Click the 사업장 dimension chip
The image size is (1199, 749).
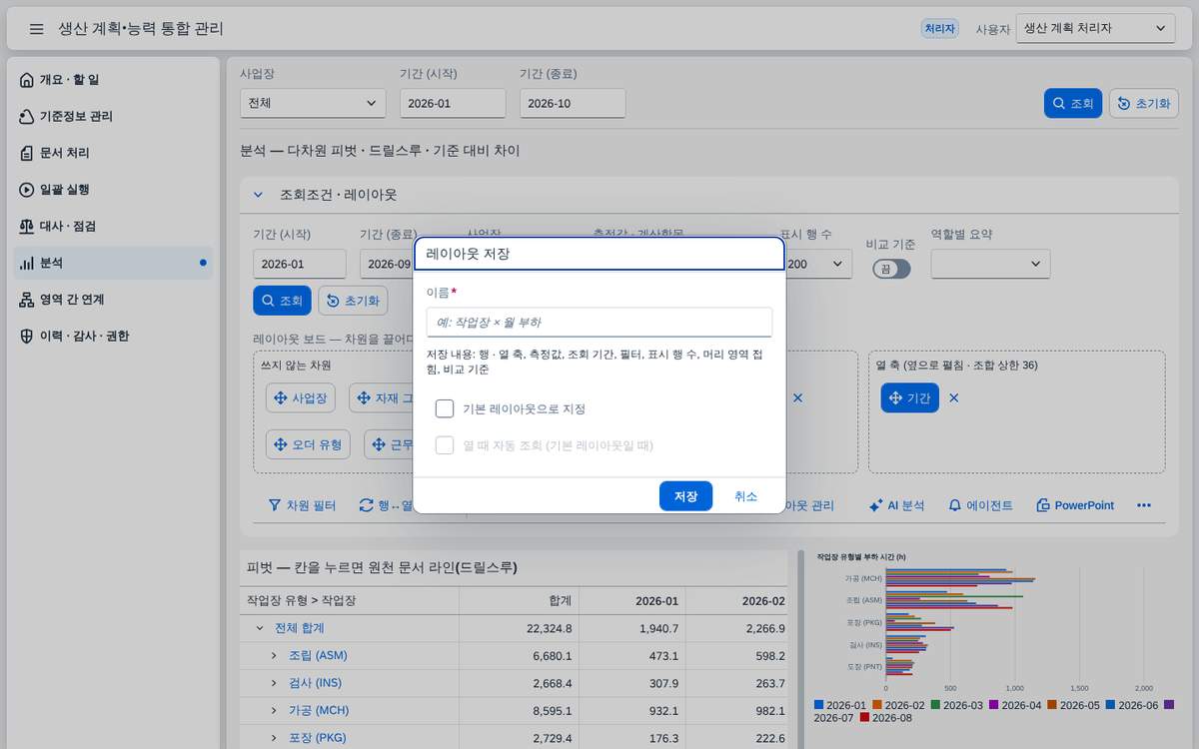(x=301, y=397)
